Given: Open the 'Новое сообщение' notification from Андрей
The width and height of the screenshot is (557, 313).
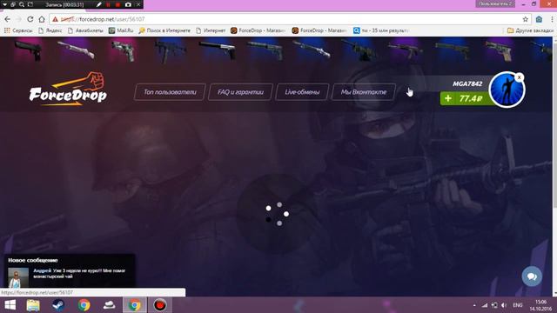Looking at the screenshot, I should [x=70, y=270].
